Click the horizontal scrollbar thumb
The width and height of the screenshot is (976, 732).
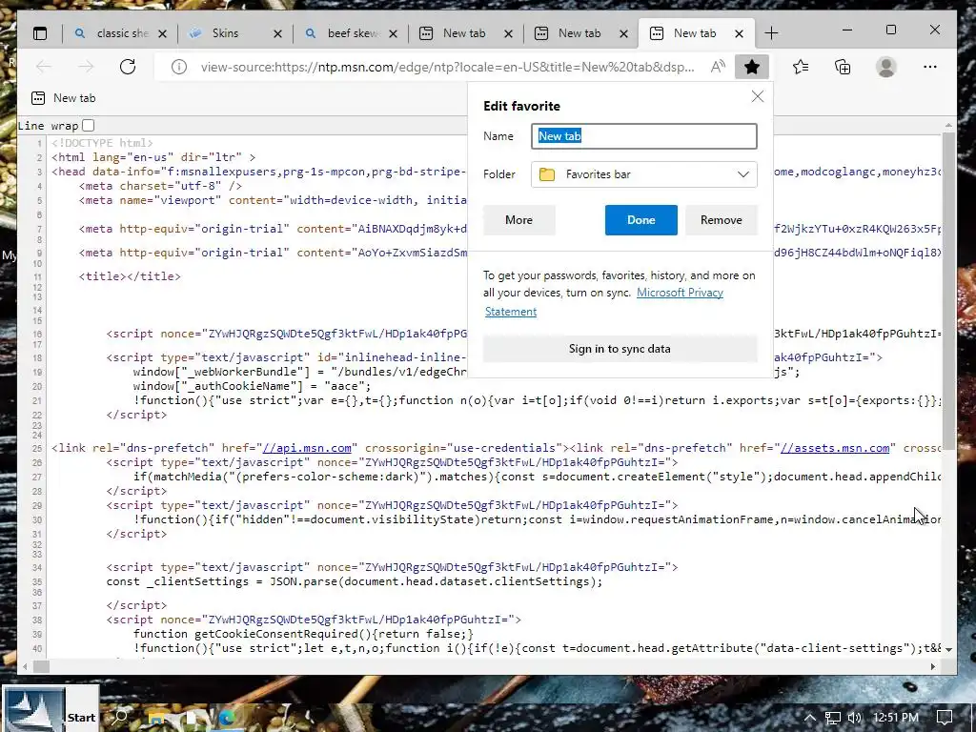pyautogui.click(x=41, y=666)
